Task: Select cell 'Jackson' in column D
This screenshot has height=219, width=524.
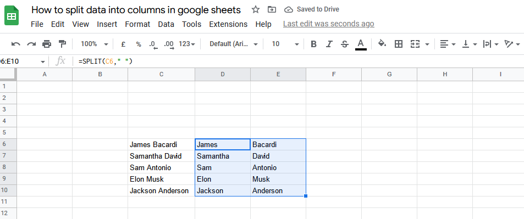Action: pyautogui.click(x=223, y=190)
